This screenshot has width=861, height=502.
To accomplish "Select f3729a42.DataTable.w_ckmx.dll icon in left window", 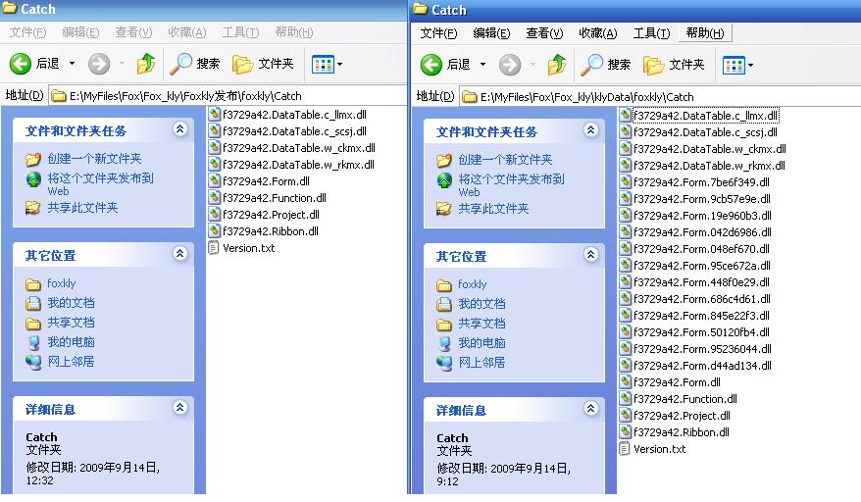I will 214,148.
